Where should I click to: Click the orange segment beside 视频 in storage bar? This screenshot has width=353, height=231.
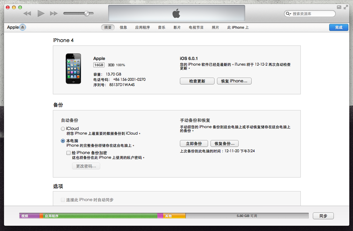(41, 216)
